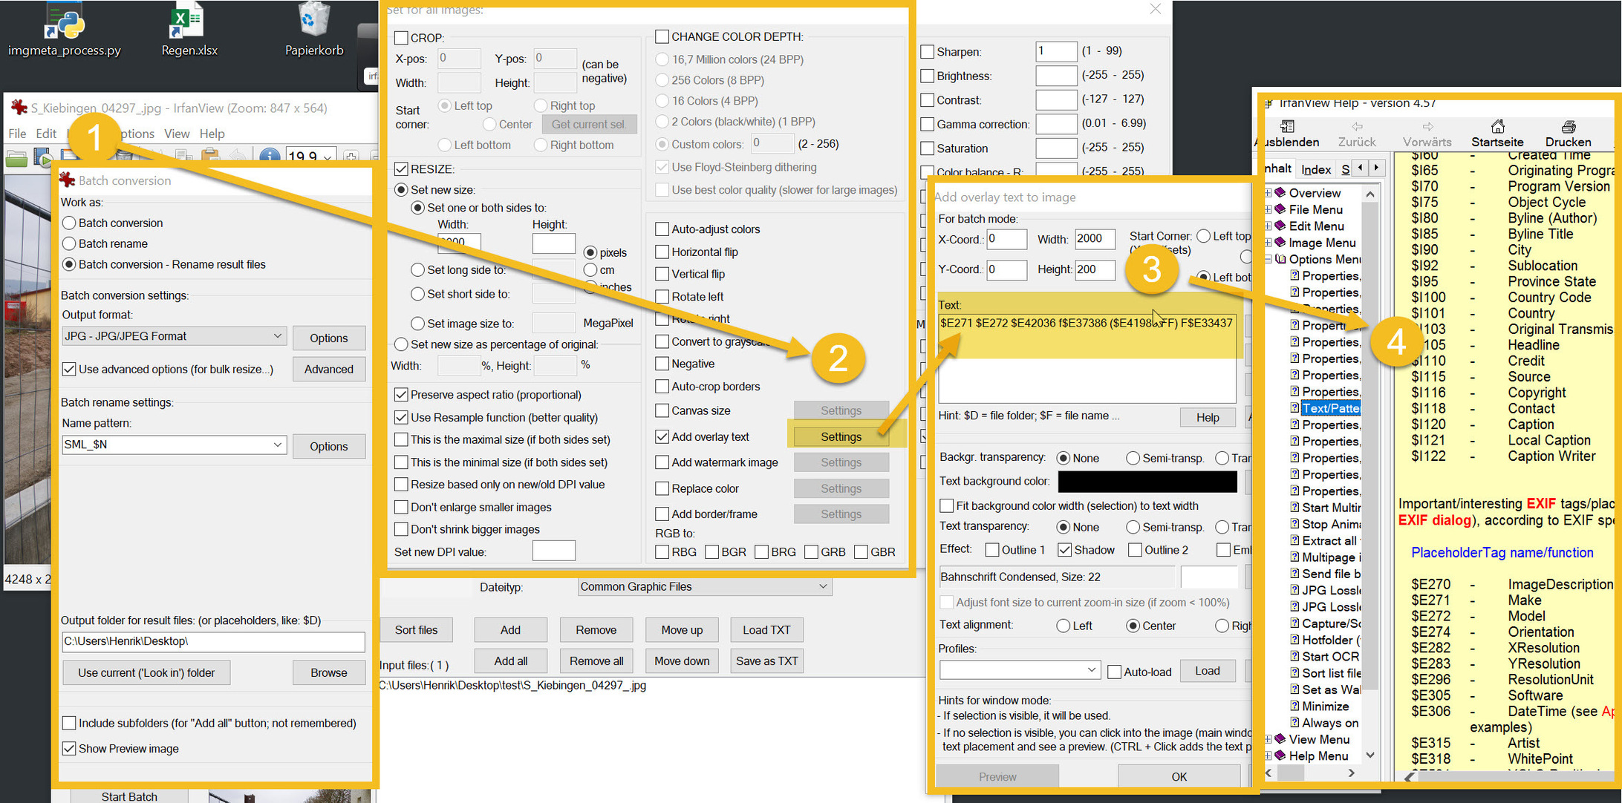Click overlay text Settings button
Viewport: 1622px width, 803px height.
841,436
